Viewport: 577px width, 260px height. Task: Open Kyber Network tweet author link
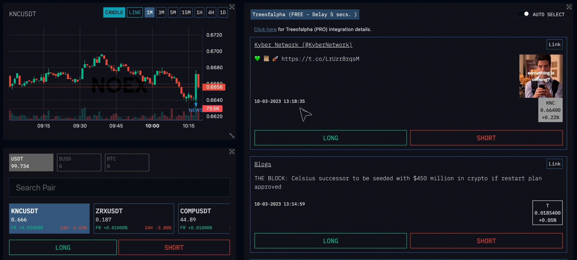coord(303,45)
